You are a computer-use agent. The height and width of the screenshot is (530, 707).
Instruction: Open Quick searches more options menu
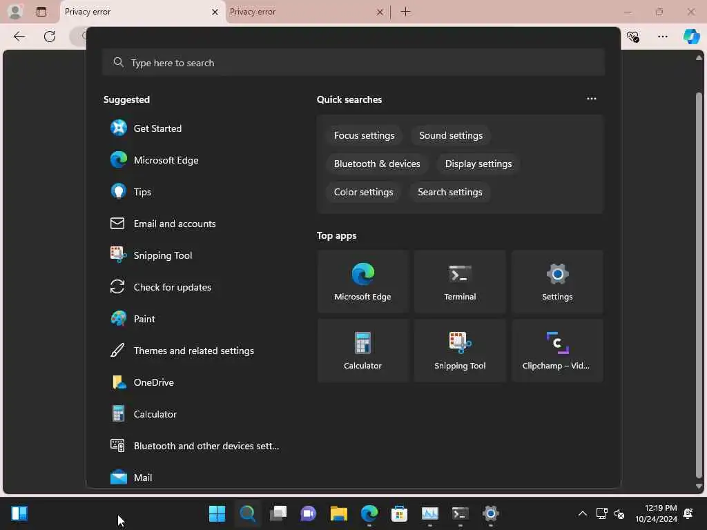click(592, 99)
